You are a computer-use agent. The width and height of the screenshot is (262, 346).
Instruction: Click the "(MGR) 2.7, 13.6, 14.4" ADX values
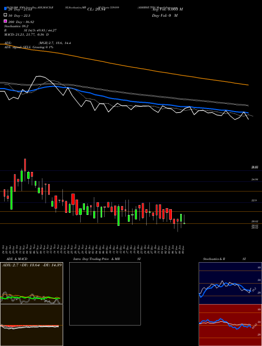coord(54,43)
